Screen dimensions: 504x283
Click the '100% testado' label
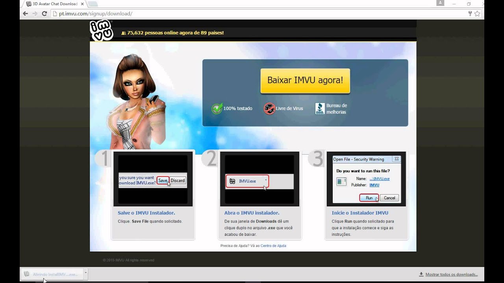coord(238,108)
